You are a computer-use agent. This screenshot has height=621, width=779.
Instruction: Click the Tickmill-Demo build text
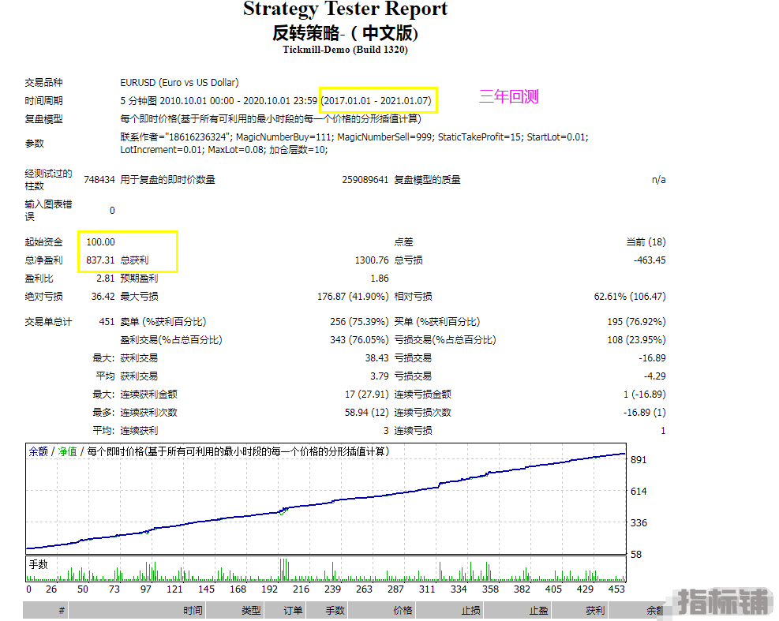(345, 50)
